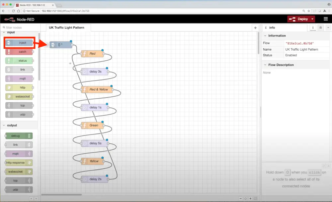Click the zoom-in icon below the canvas
This screenshot has width=332, height=202.
pyautogui.click(x=250, y=198)
